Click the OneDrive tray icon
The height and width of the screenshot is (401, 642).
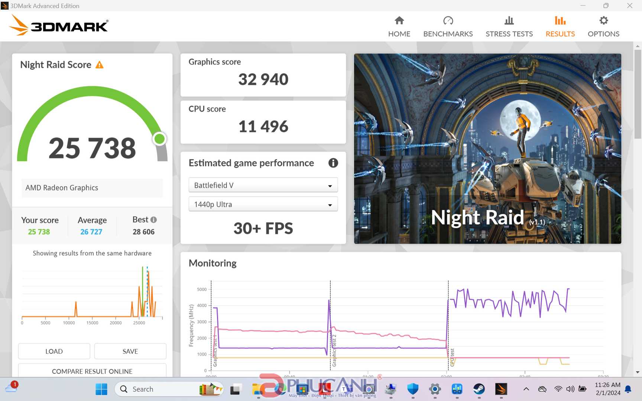click(x=542, y=389)
